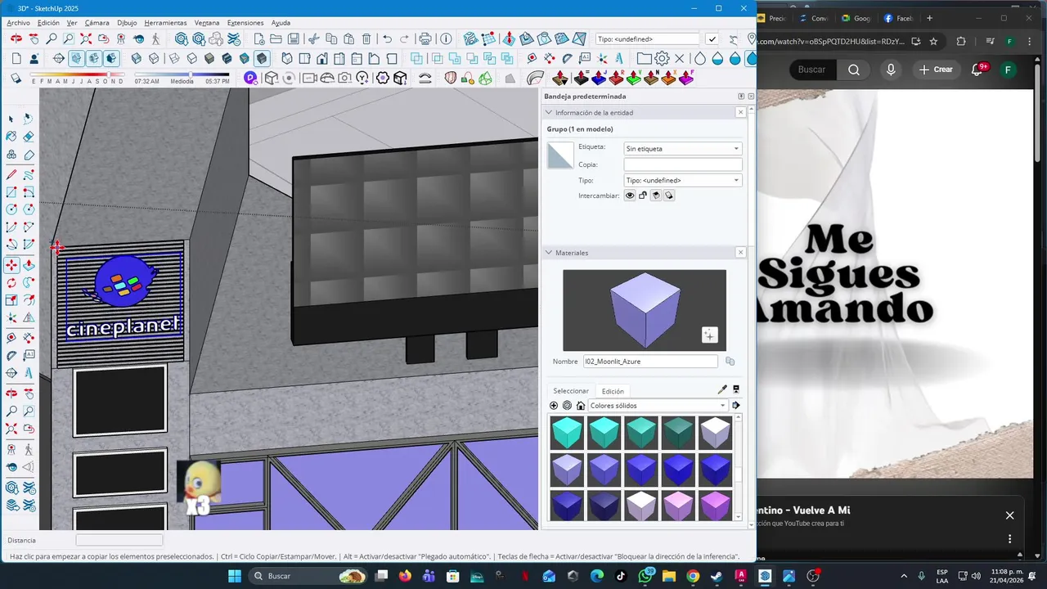This screenshot has width=1047, height=589.
Task: Select the Paint Bucket tool in left toolbar
Action: click(11, 137)
